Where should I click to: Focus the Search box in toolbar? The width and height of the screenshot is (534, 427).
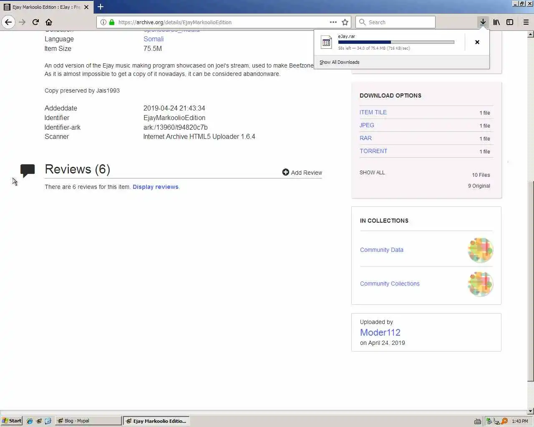[395, 22]
